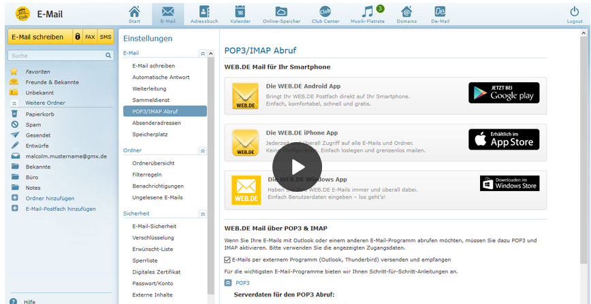Screen dimensions: 591x304
Task: Click the WEB.DE Android App logo
Action: pyautogui.click(x=245, y=96)
